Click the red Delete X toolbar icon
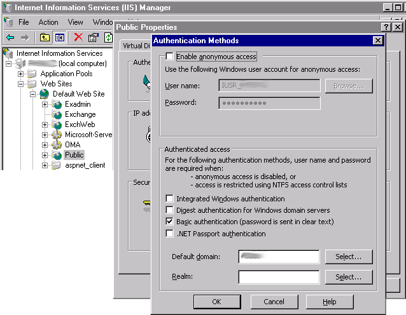The width and height of the screenshot is (406, 315). tap(78, 37)
